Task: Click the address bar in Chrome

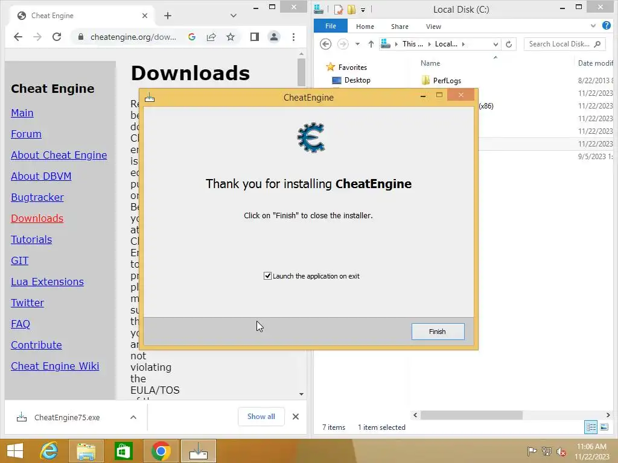Action: [133, 37]
